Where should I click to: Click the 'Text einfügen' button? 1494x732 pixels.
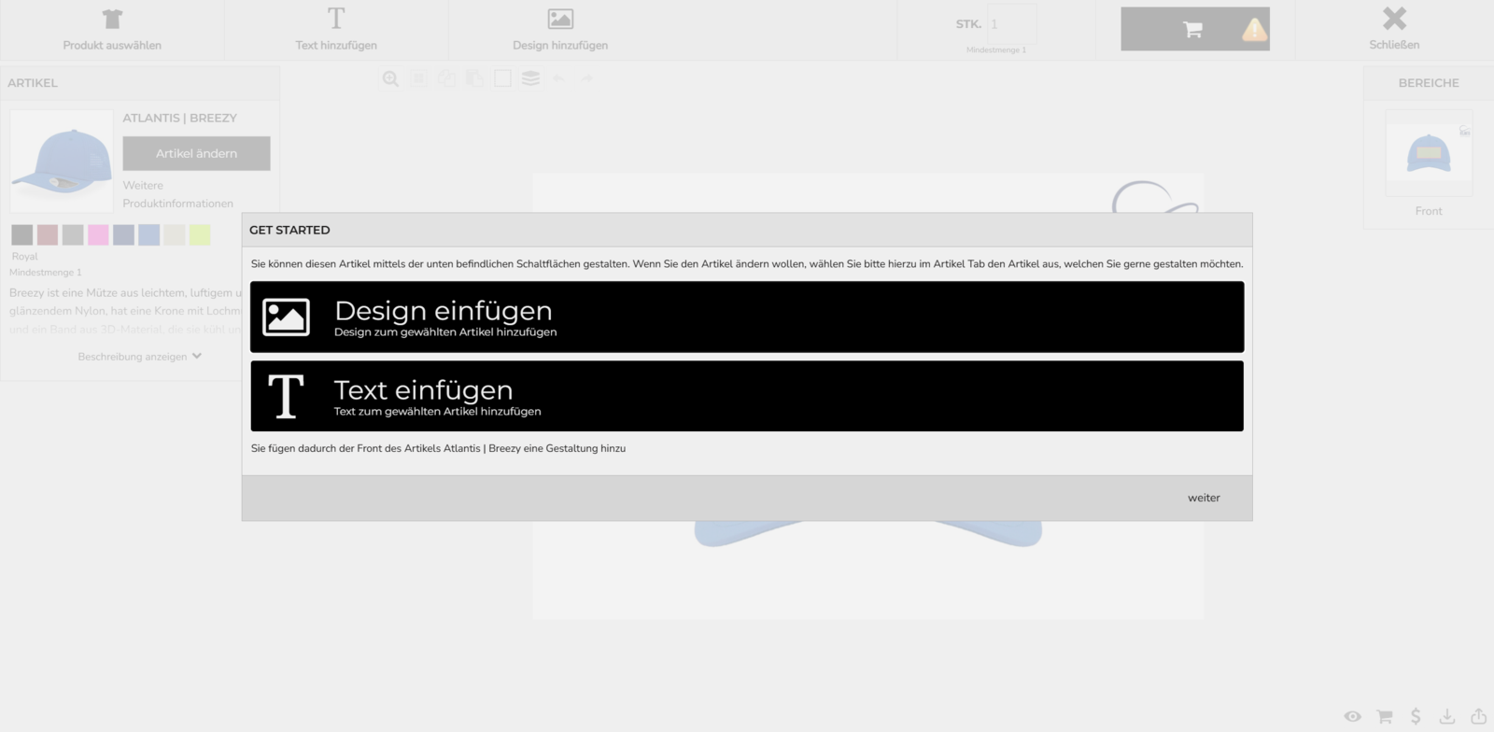pyautogui.click(x=746, y=396)
